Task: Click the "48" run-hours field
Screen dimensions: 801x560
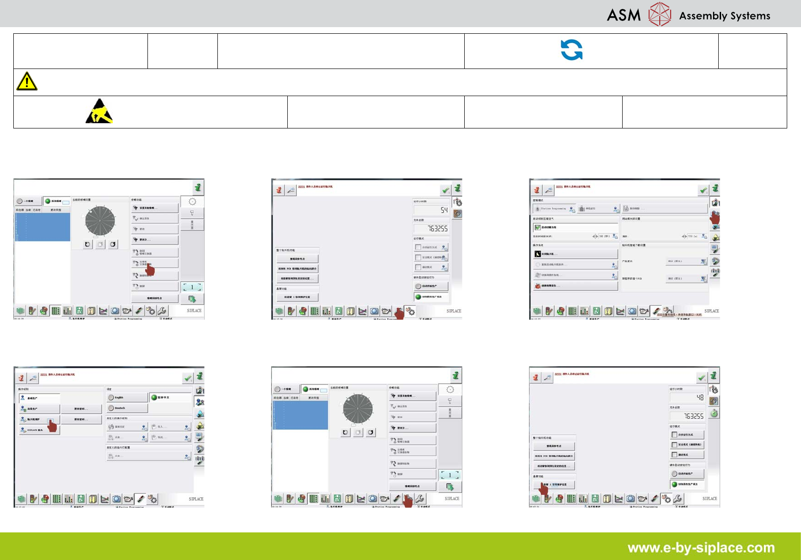Action: (x=687, y=397)
